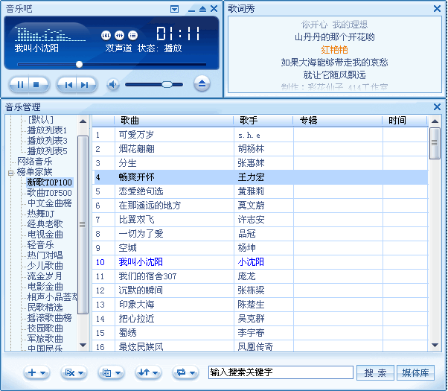
Task: Sort by the 歌曲 column header
Action: 173,121
